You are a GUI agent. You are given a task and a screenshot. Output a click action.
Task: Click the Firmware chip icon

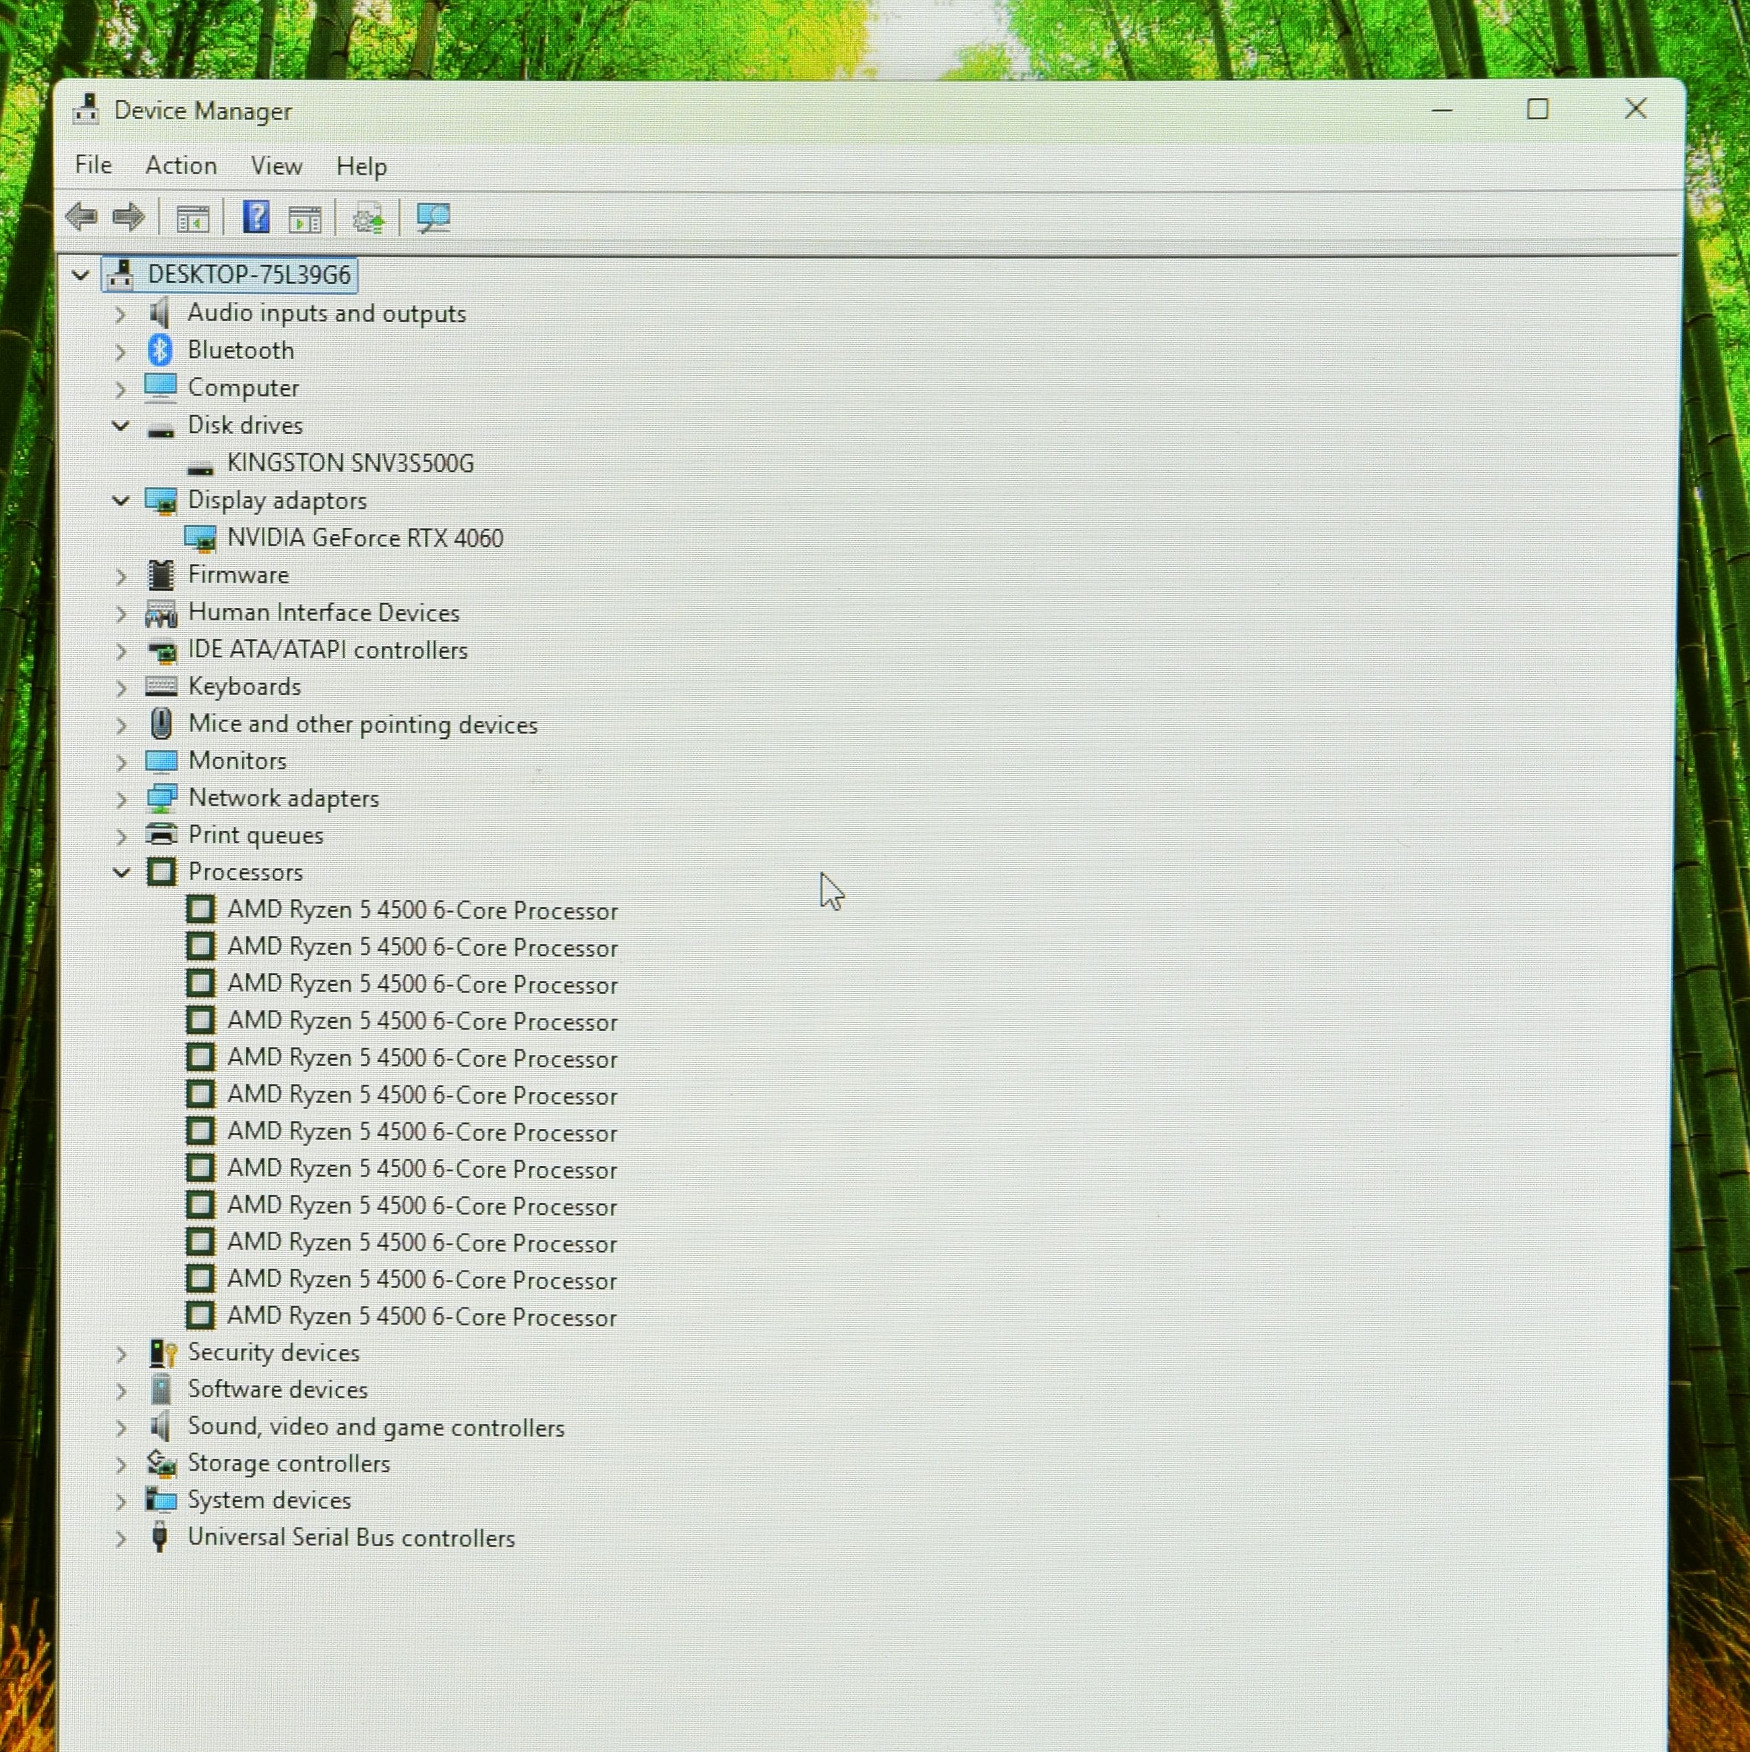point(161,575)
